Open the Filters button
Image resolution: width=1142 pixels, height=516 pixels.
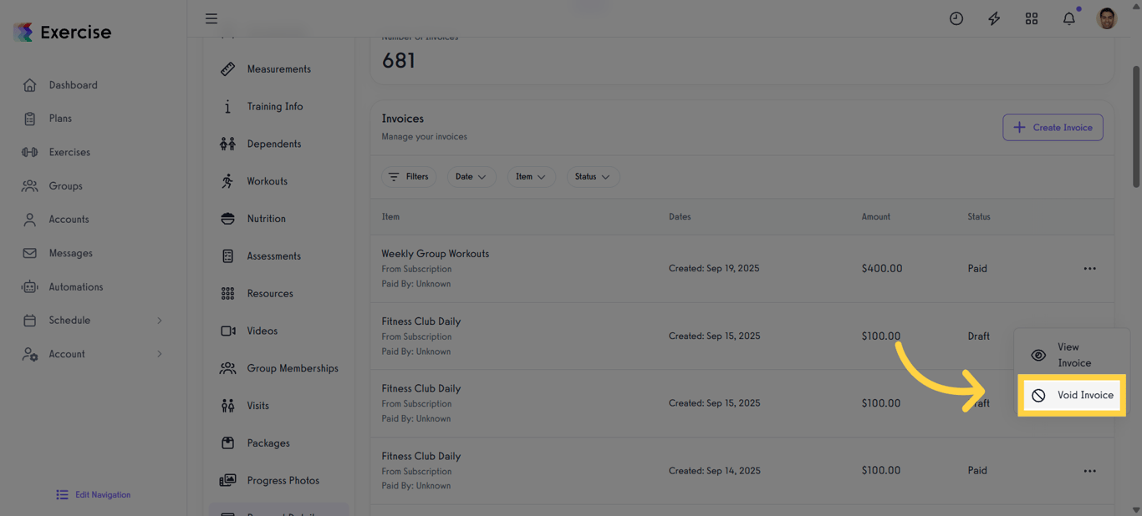tap(409, 177)
